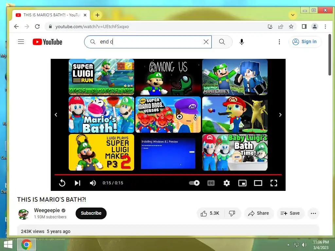Image resolution: width=335 pixels, height=251 pixels.
Task: Show hidden system tray icons
Action: [x=288, y=245]
